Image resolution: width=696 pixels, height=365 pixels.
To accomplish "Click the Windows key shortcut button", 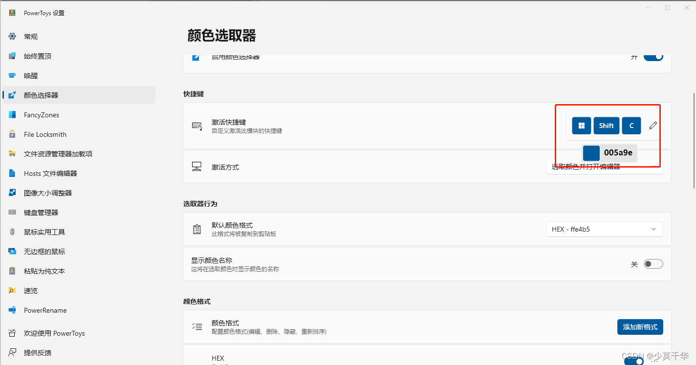I will coord(582,126).
